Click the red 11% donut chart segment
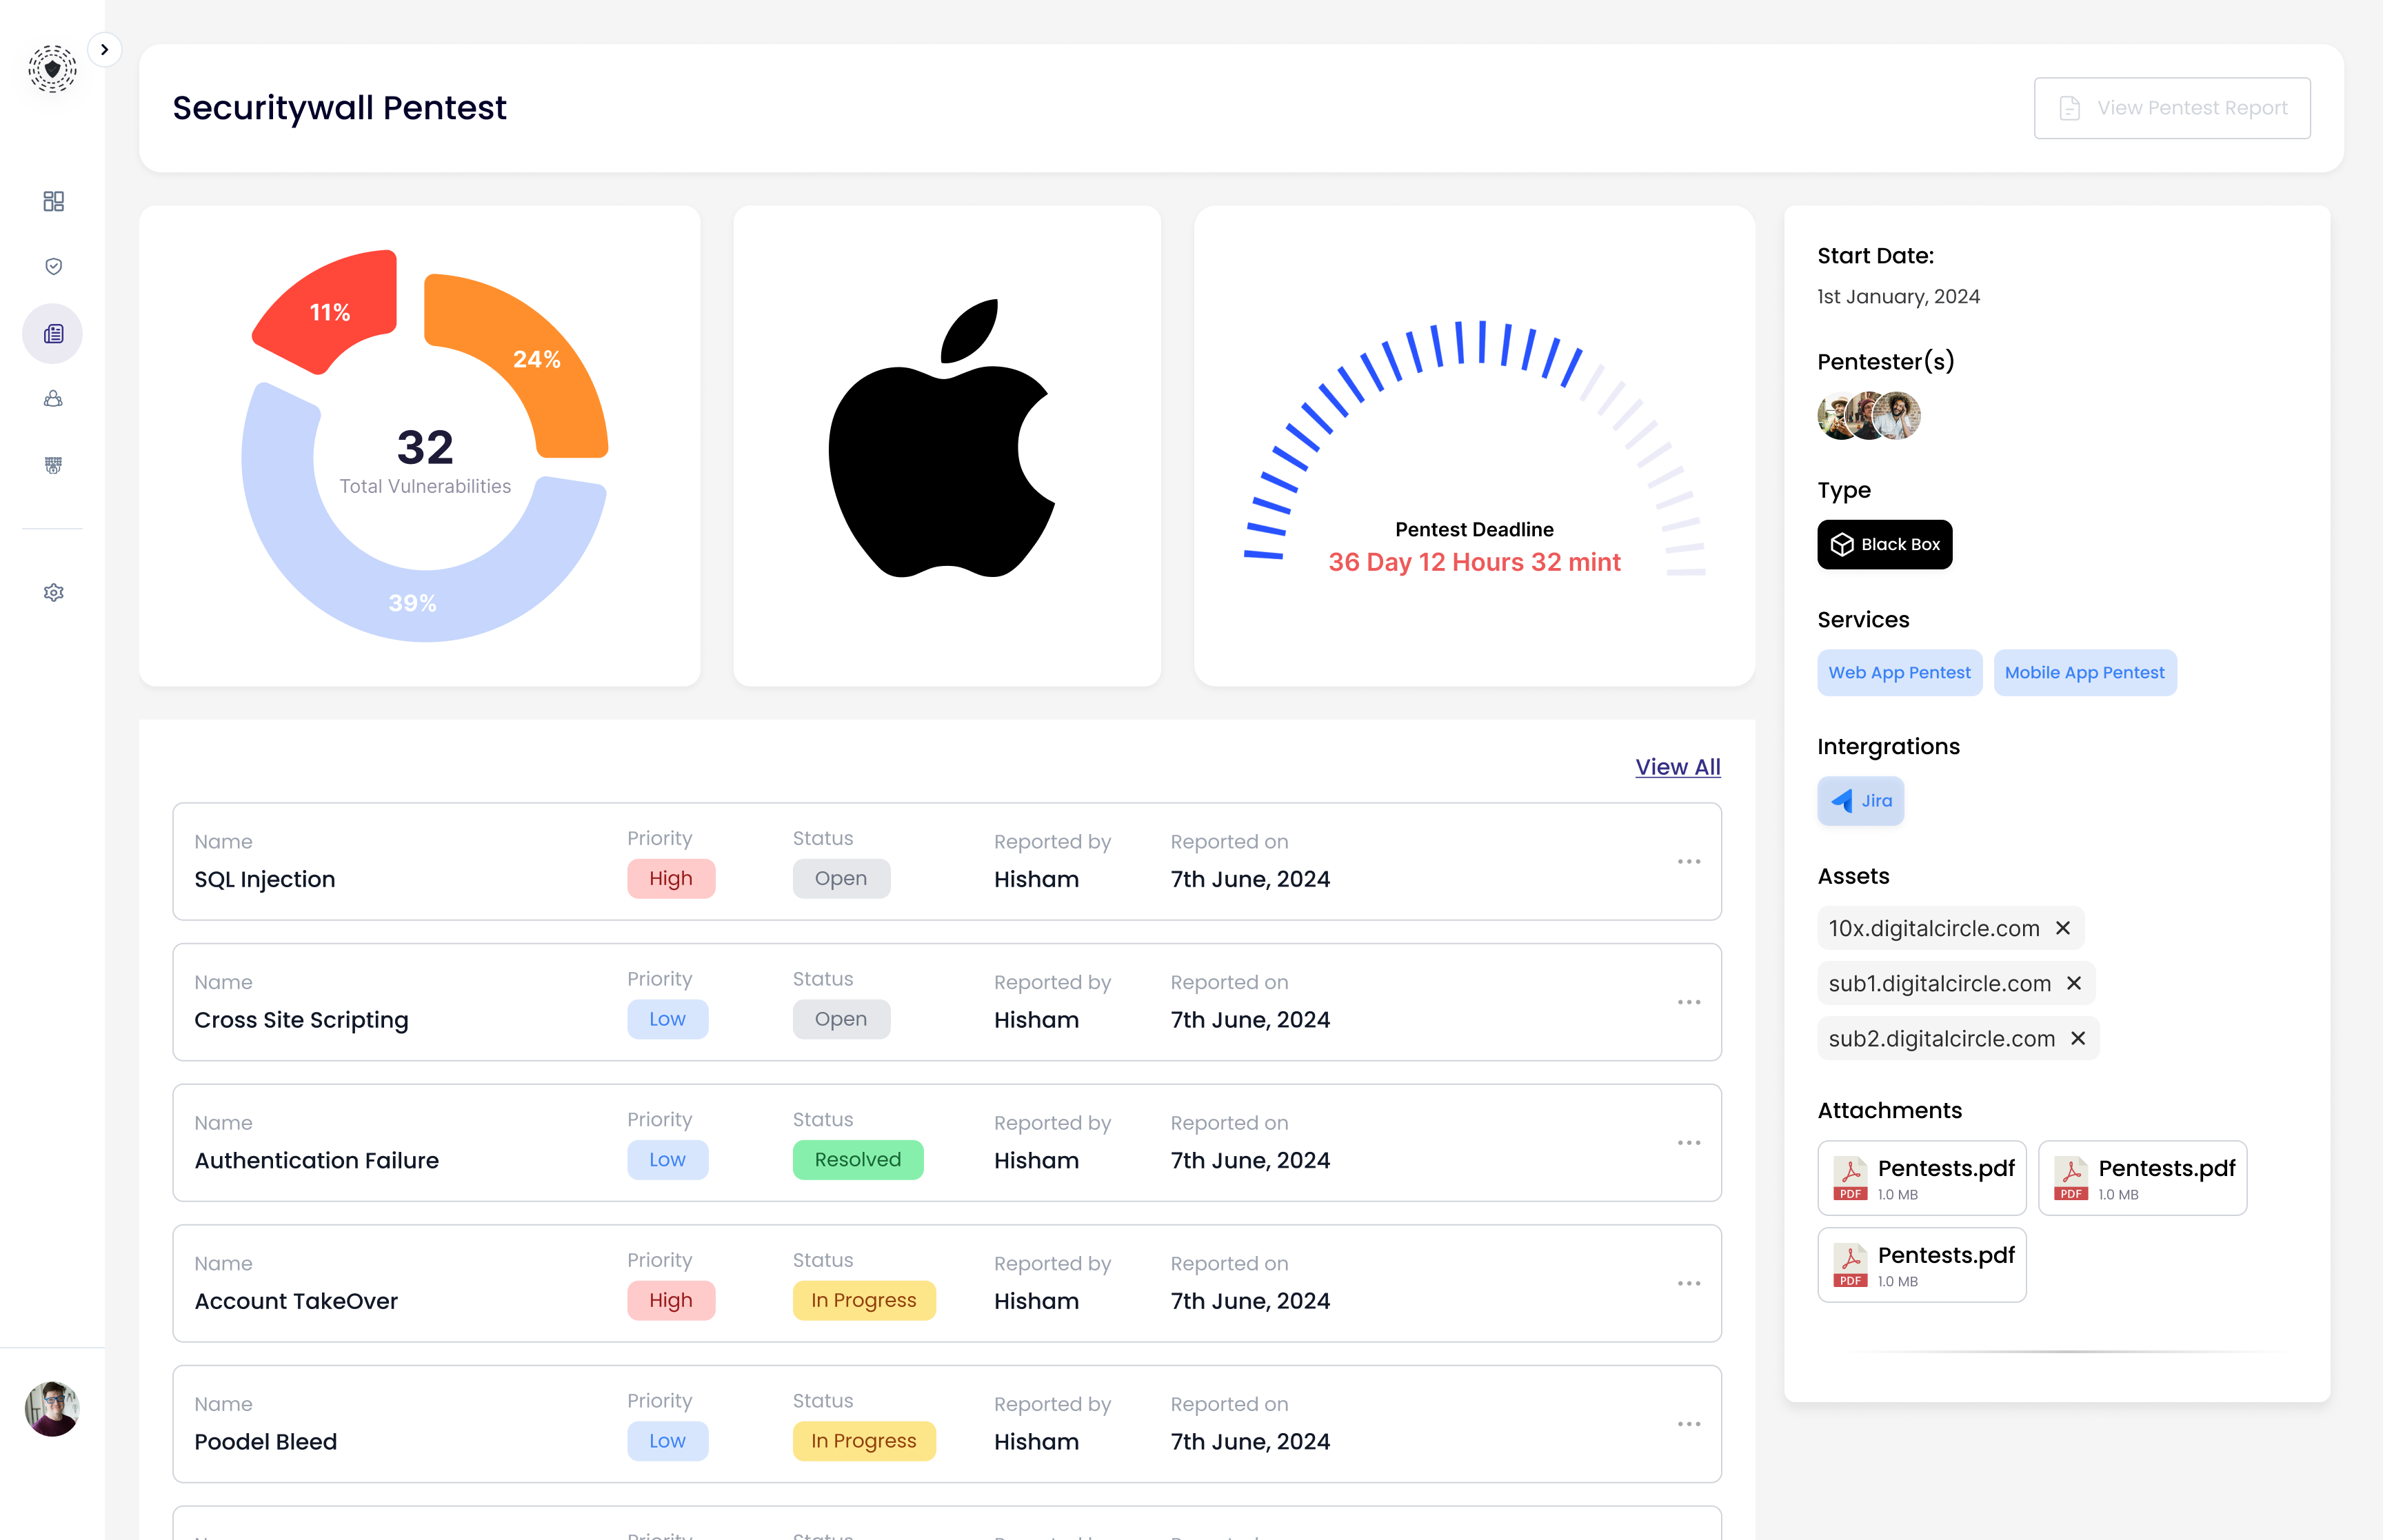This screenshot has height=1540, width=2383. coord(332,312)
